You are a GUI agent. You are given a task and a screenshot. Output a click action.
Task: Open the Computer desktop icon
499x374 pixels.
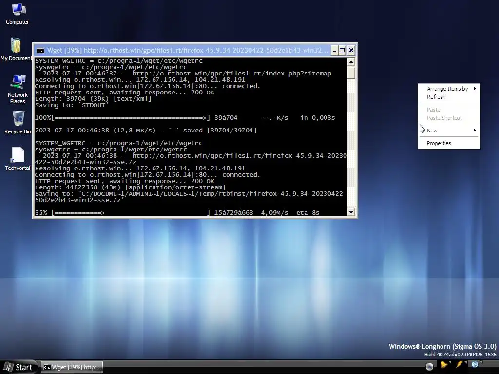[17, 14]
